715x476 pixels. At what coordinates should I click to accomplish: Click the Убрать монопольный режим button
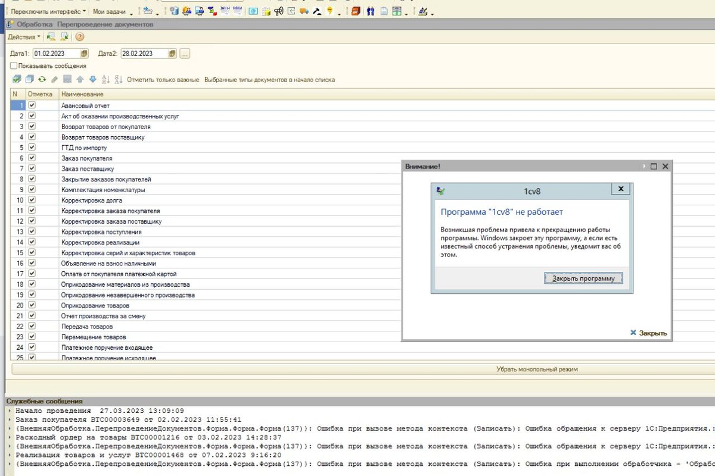coord(537,369)
